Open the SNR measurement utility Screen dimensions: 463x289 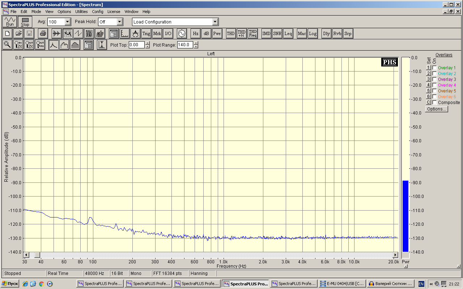click(277, 34)
